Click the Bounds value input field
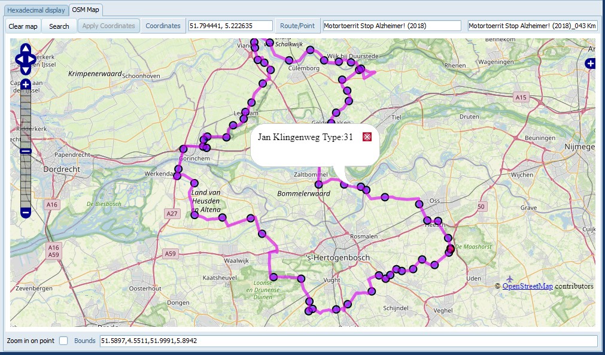Screen dimensions: 605x355 point(348,341)
